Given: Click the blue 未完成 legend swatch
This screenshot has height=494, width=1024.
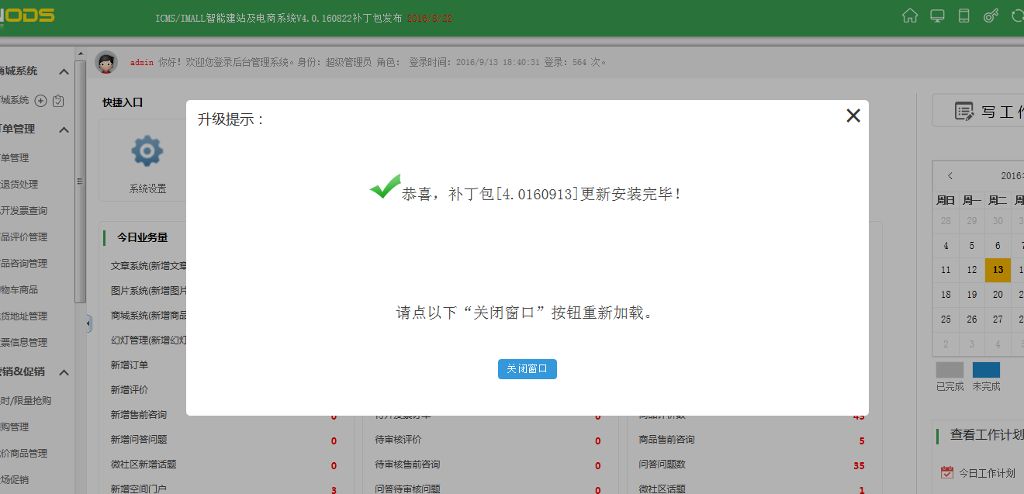Looking at the screenshot, I should tap(986, 370).
